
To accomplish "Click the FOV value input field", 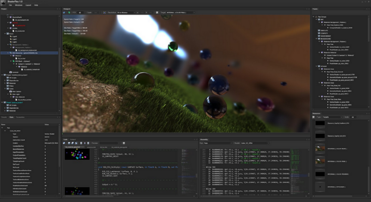I will (81, 13).
